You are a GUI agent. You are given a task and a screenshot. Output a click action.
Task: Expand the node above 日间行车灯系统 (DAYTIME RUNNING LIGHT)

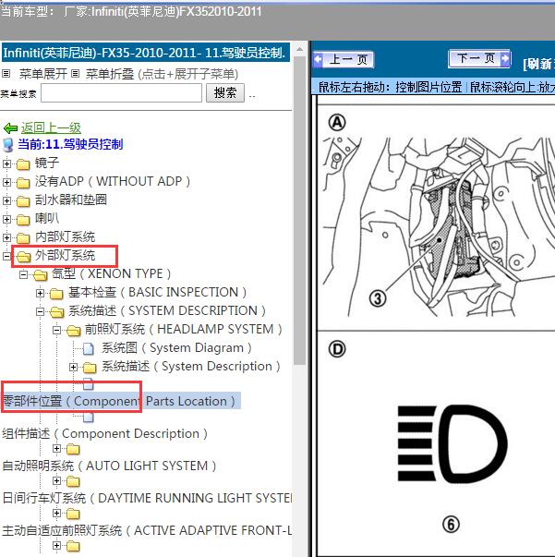(x=57, y=481)
